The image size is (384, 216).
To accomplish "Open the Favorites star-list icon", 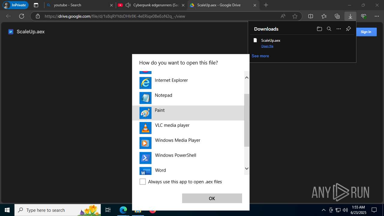I will [x=324, y=16].
